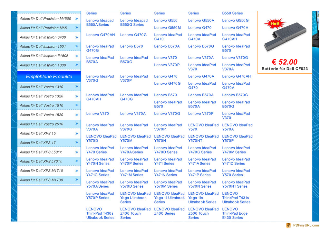
Task: Open Lenovo IdeaPad Y570M Series link
Action: 168,184
